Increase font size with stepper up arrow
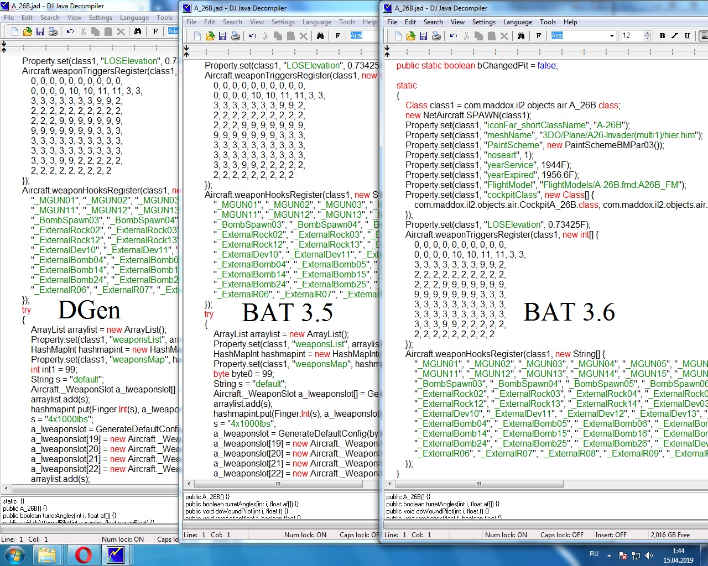 click(647, 33)
